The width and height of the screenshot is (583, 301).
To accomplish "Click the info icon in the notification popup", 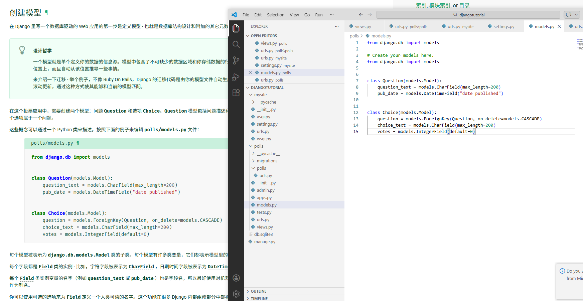I will click(x=562, y=271).
